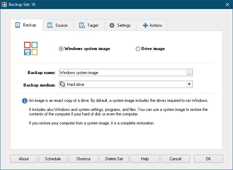The image size is (233, 170).
Task: Select Drive image radio button
Action: (x=138, y=49)
